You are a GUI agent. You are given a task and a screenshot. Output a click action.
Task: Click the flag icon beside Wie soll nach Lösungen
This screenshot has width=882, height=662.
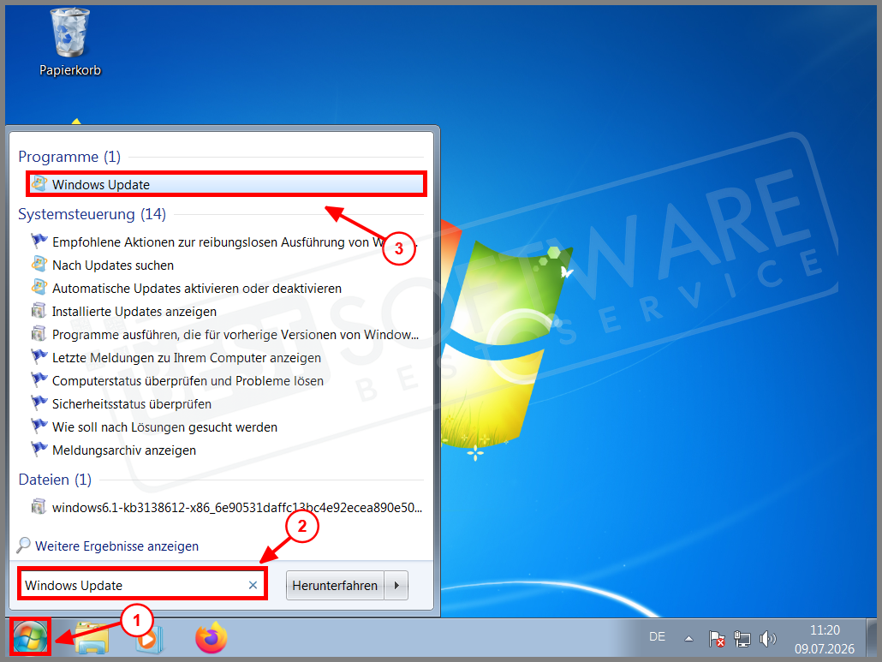tap(39, 426)
